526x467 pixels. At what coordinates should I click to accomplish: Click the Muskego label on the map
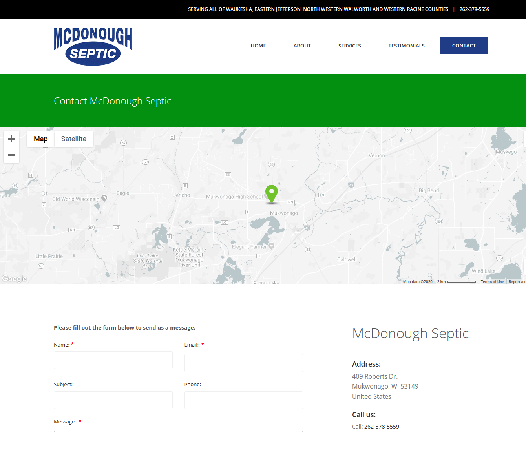tap(506, 152)
